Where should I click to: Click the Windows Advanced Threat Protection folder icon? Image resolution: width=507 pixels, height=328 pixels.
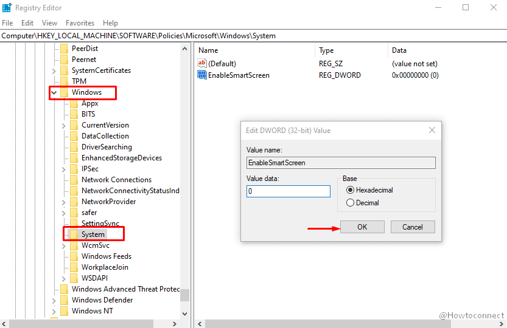click(65, 289)
